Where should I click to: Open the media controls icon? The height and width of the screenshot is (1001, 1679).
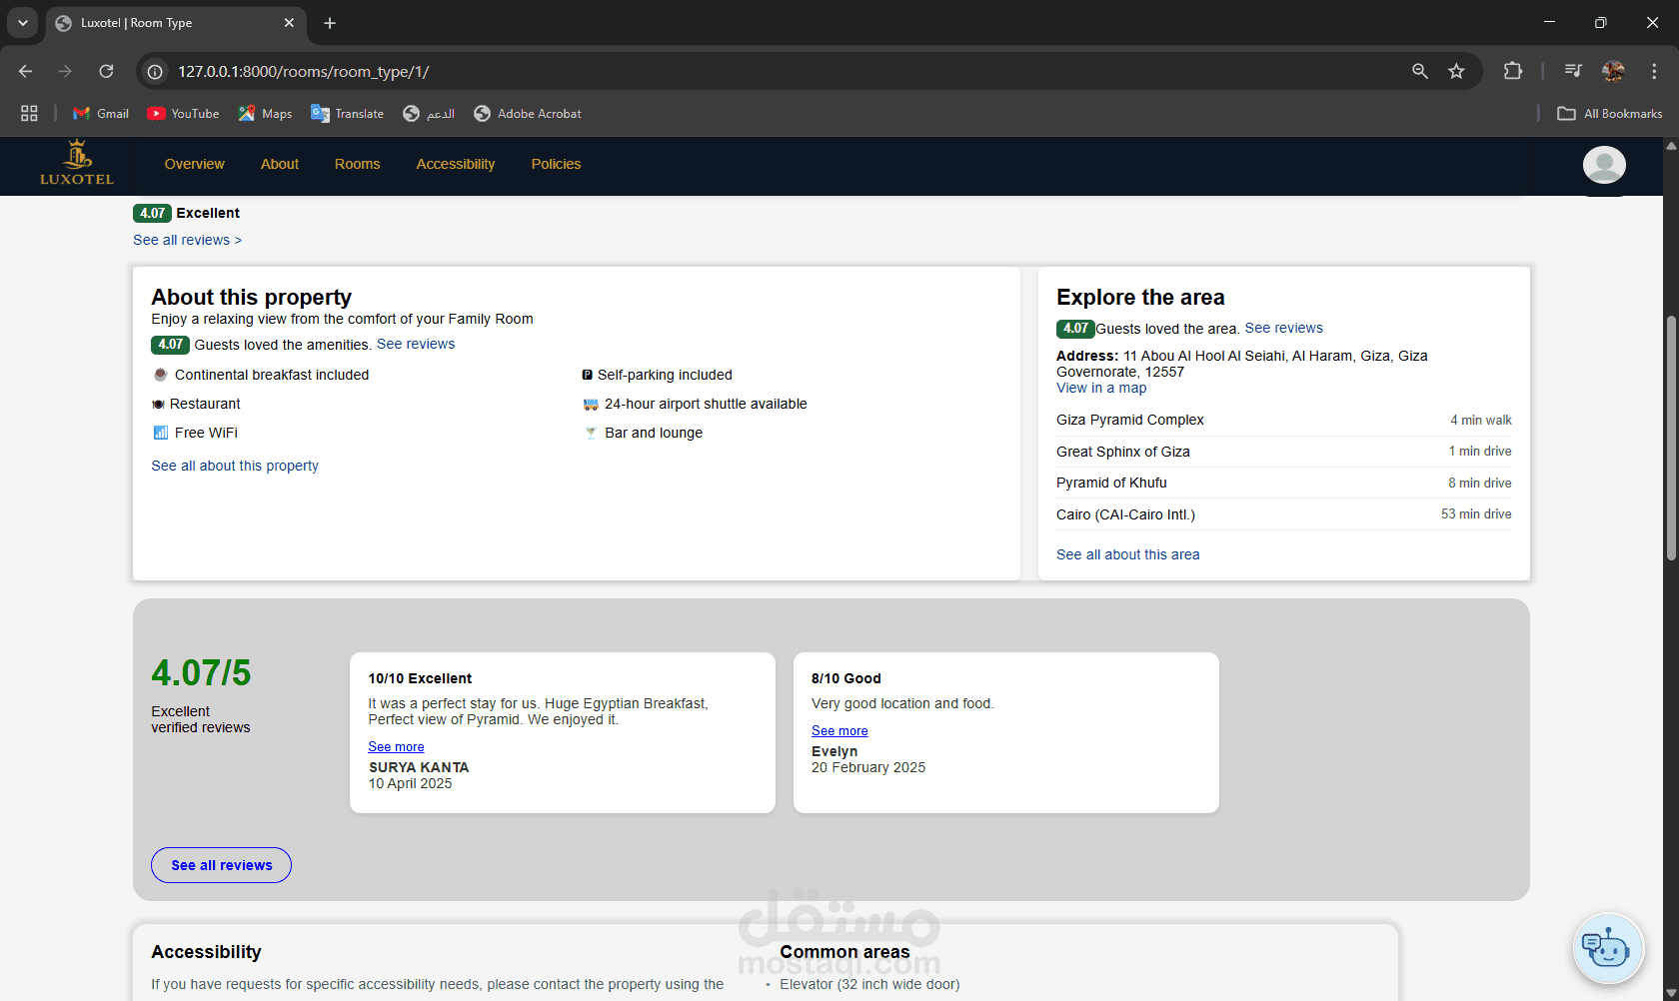point(1572,72)
